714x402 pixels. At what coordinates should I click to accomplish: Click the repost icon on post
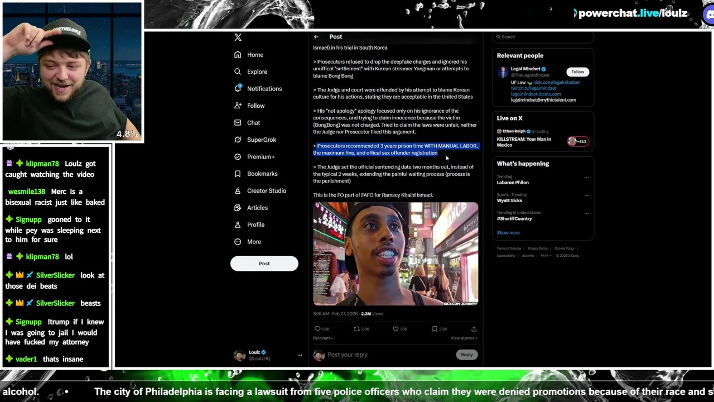[x=356, y=329]
